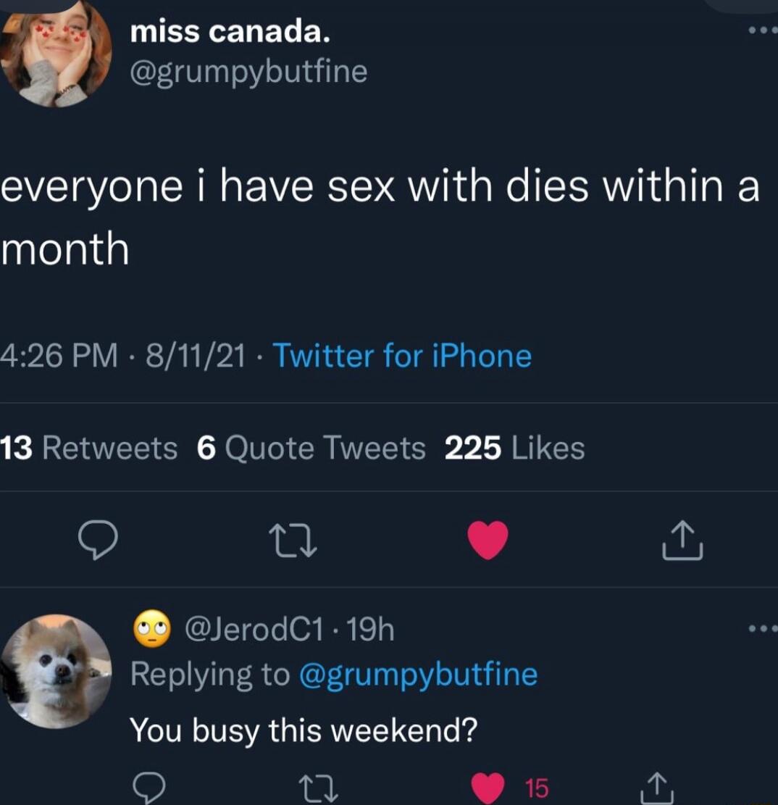View the 6 Quote Tweets
Image resolution: width=778 pixels, height=805 pixels.
tap(310, 447)
